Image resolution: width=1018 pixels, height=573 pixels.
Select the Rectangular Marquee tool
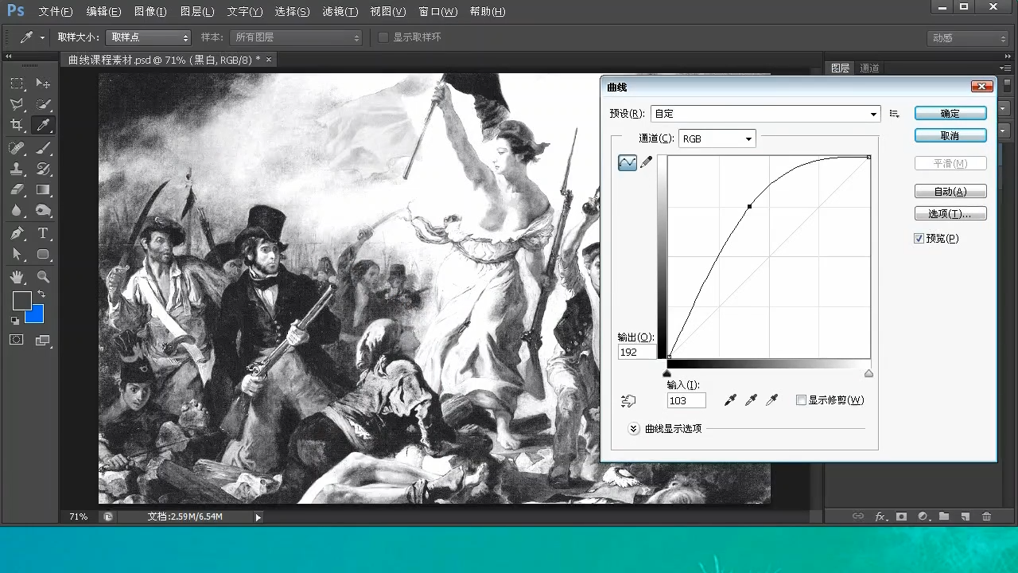pos(17,84)
